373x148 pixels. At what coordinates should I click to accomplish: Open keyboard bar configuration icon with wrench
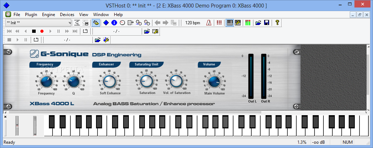(238, 23)
